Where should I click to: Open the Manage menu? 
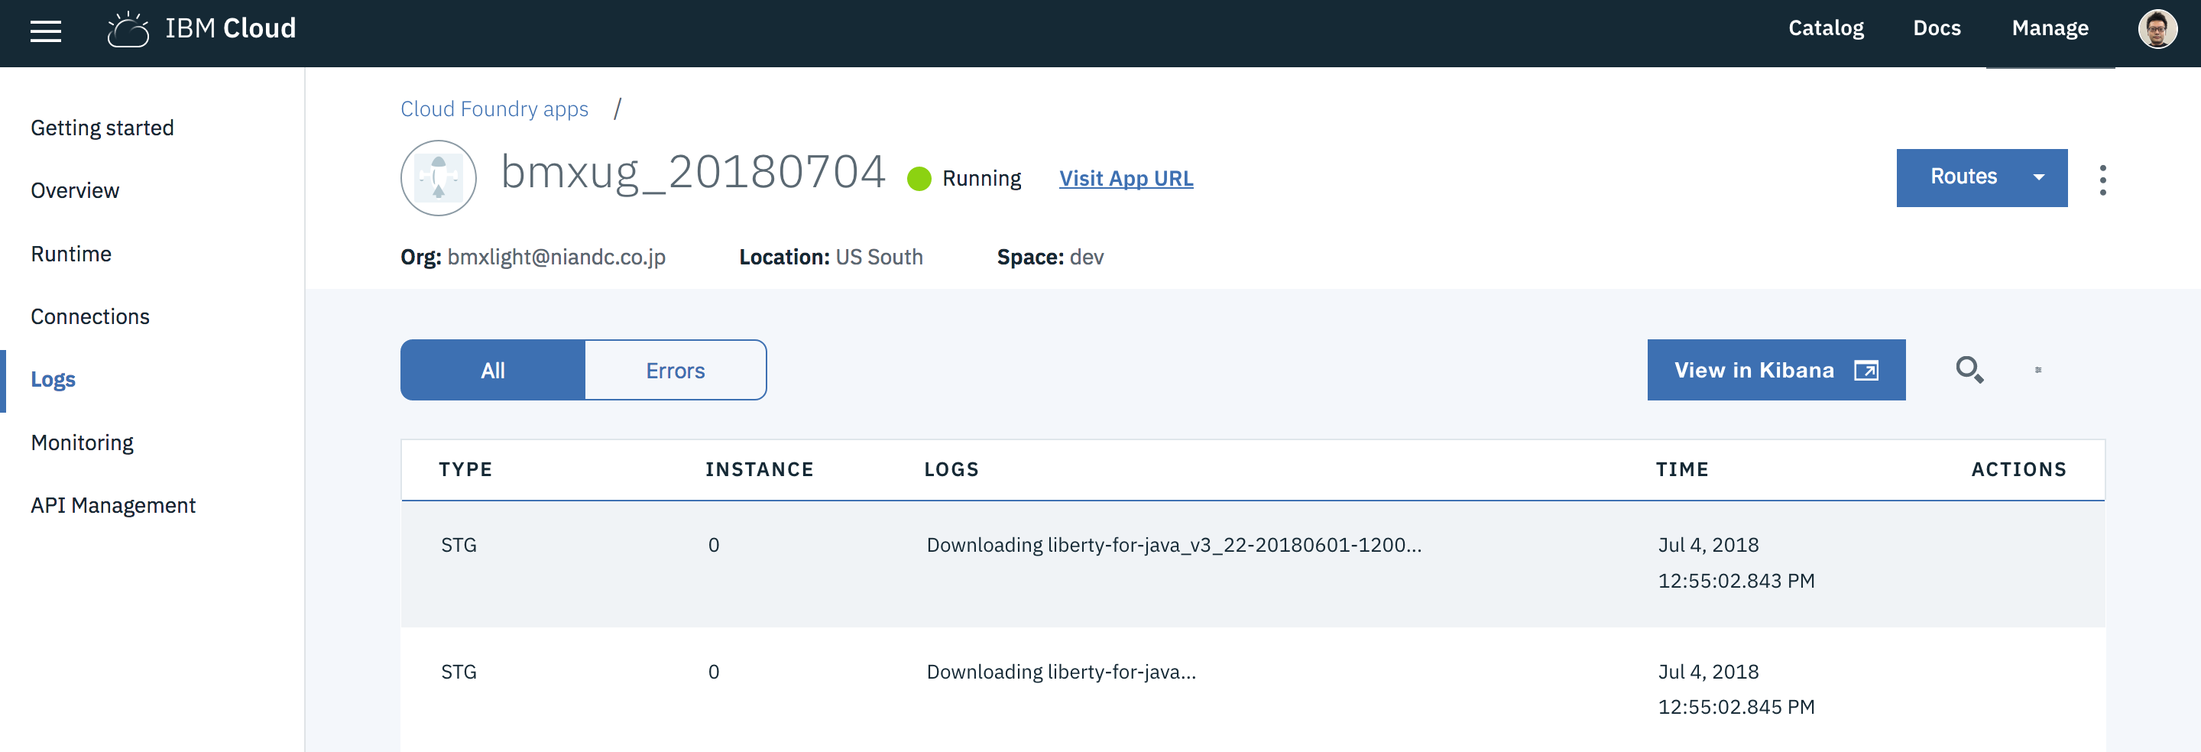click(2050, 28)
